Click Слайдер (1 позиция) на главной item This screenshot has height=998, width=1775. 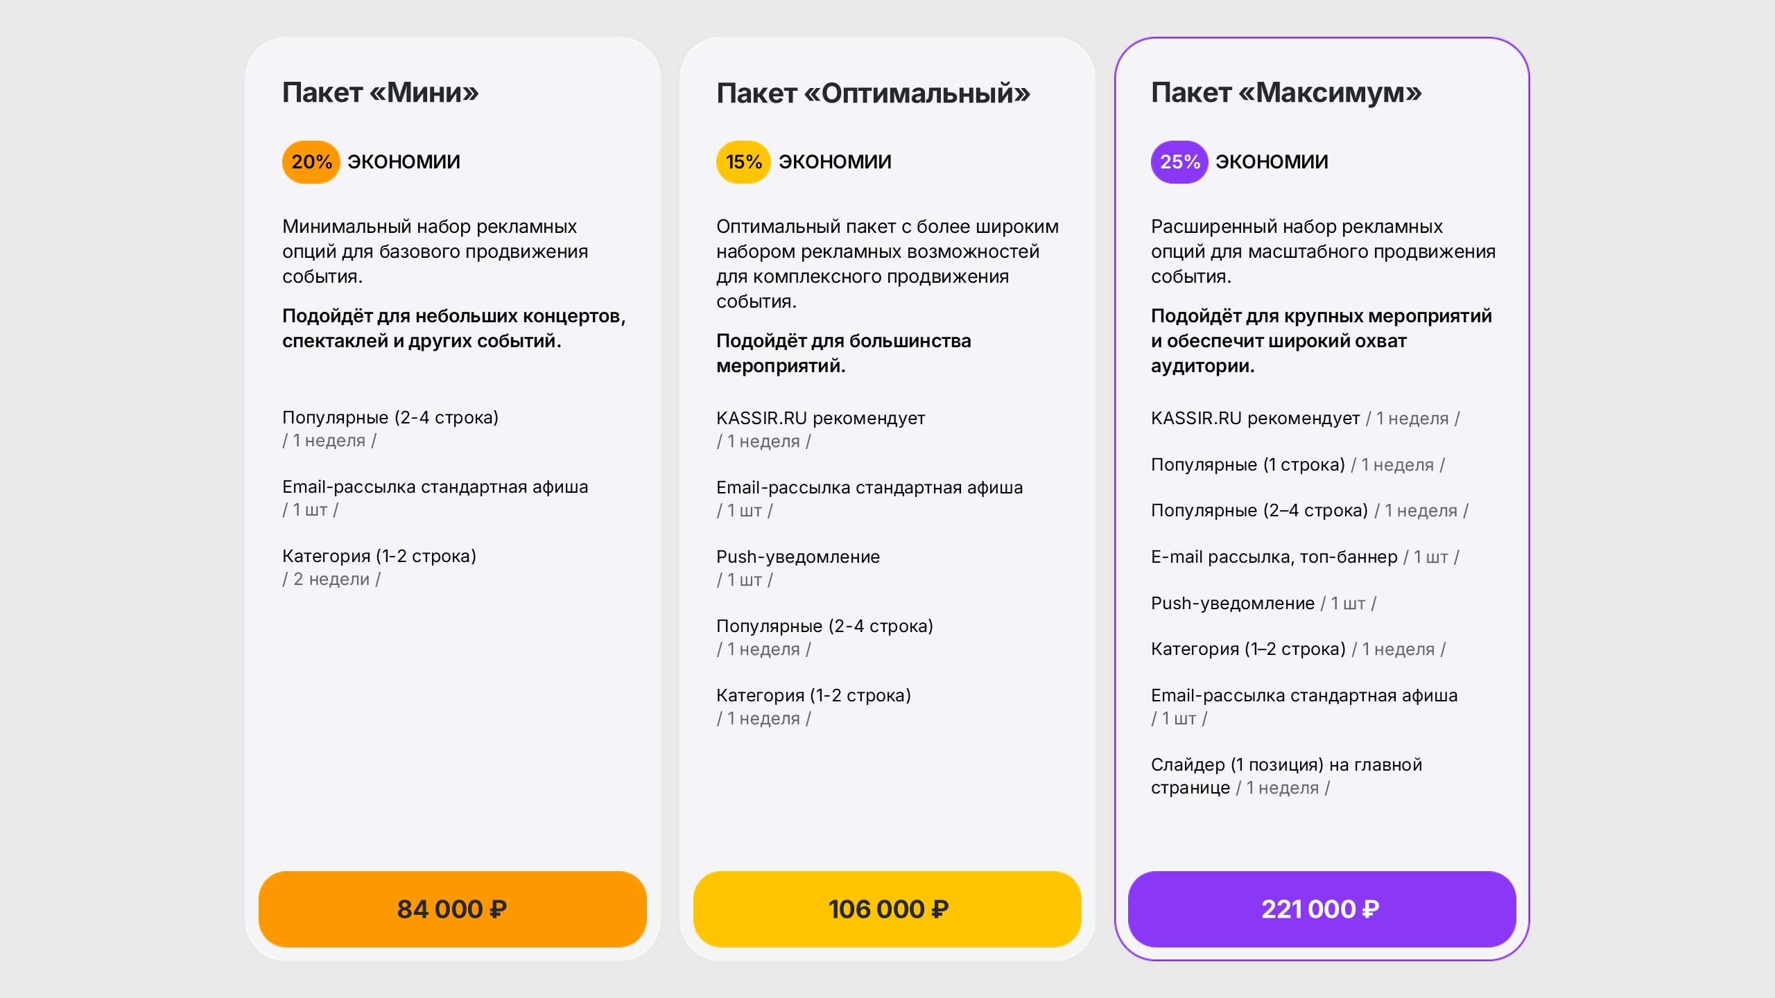1286,776
